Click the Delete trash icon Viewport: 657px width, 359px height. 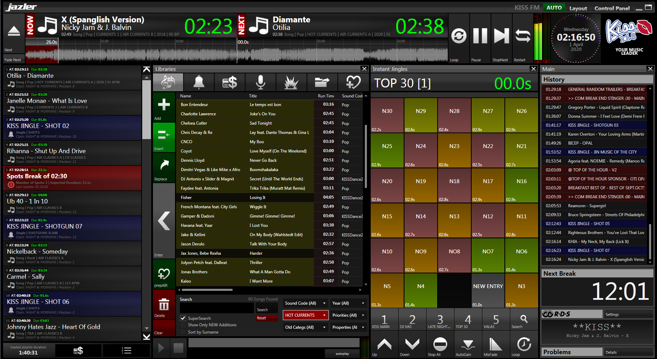coord(164,305)
